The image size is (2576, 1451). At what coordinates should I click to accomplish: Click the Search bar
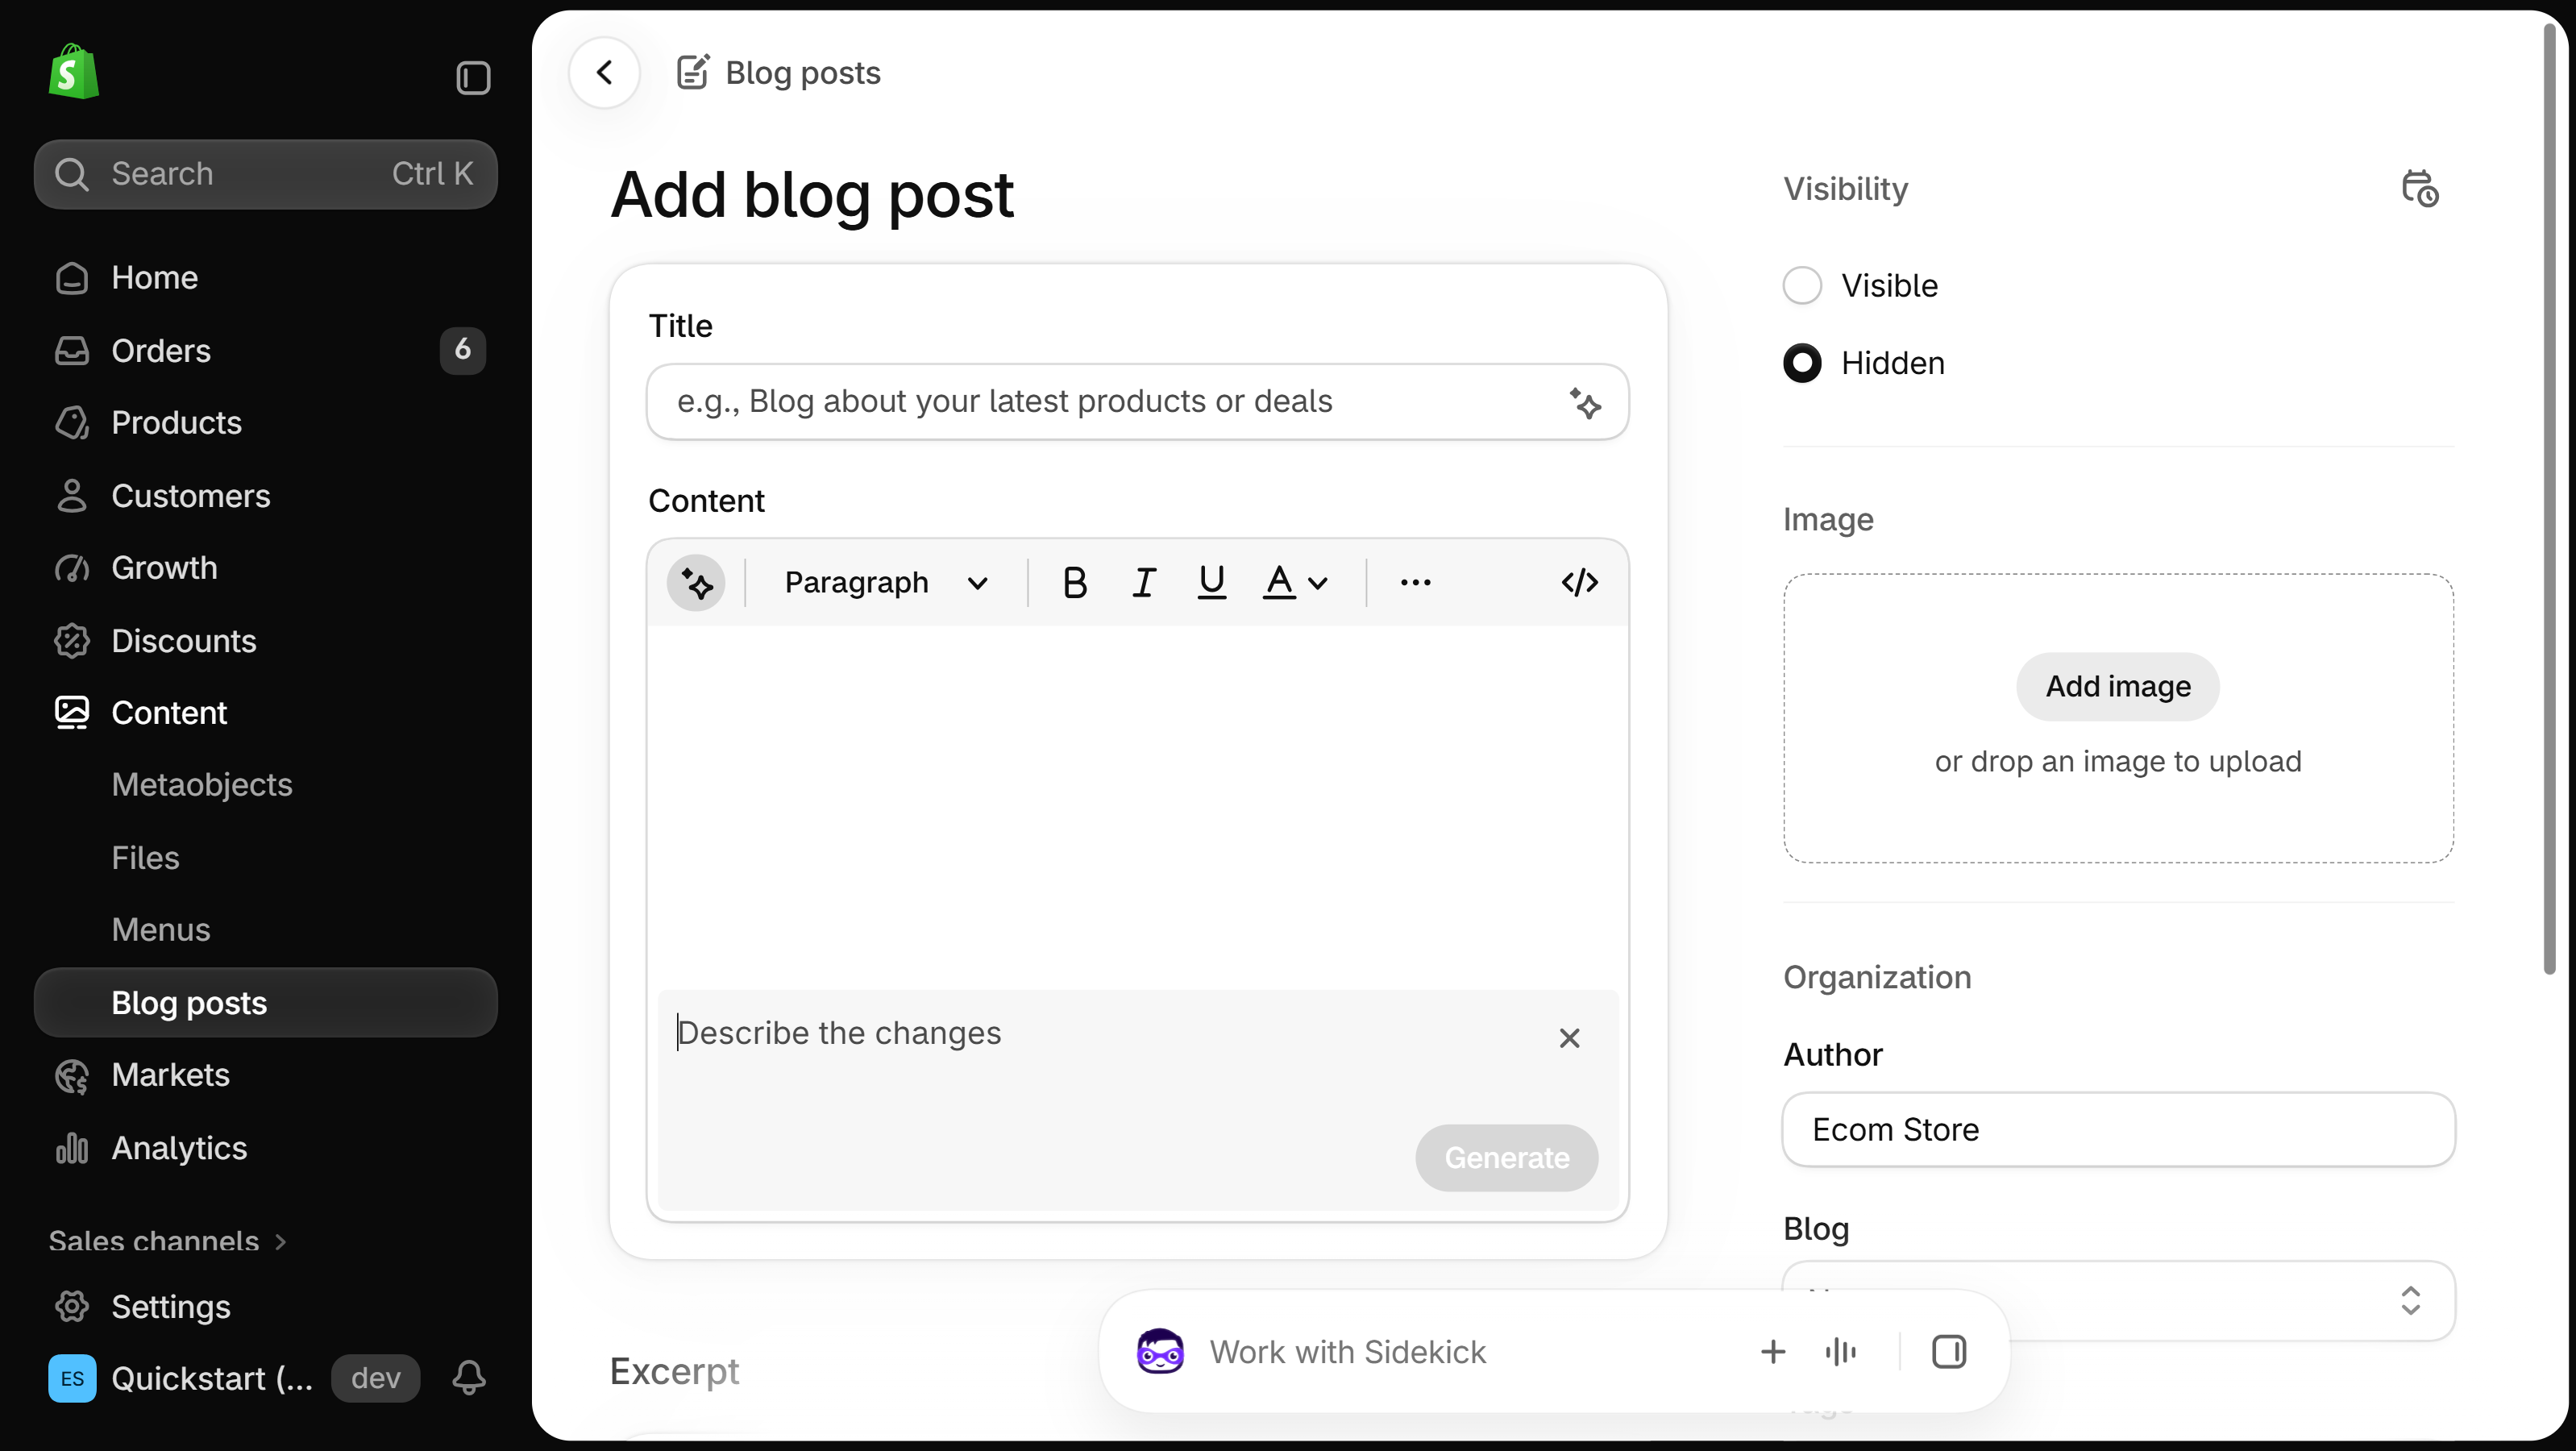265,174
